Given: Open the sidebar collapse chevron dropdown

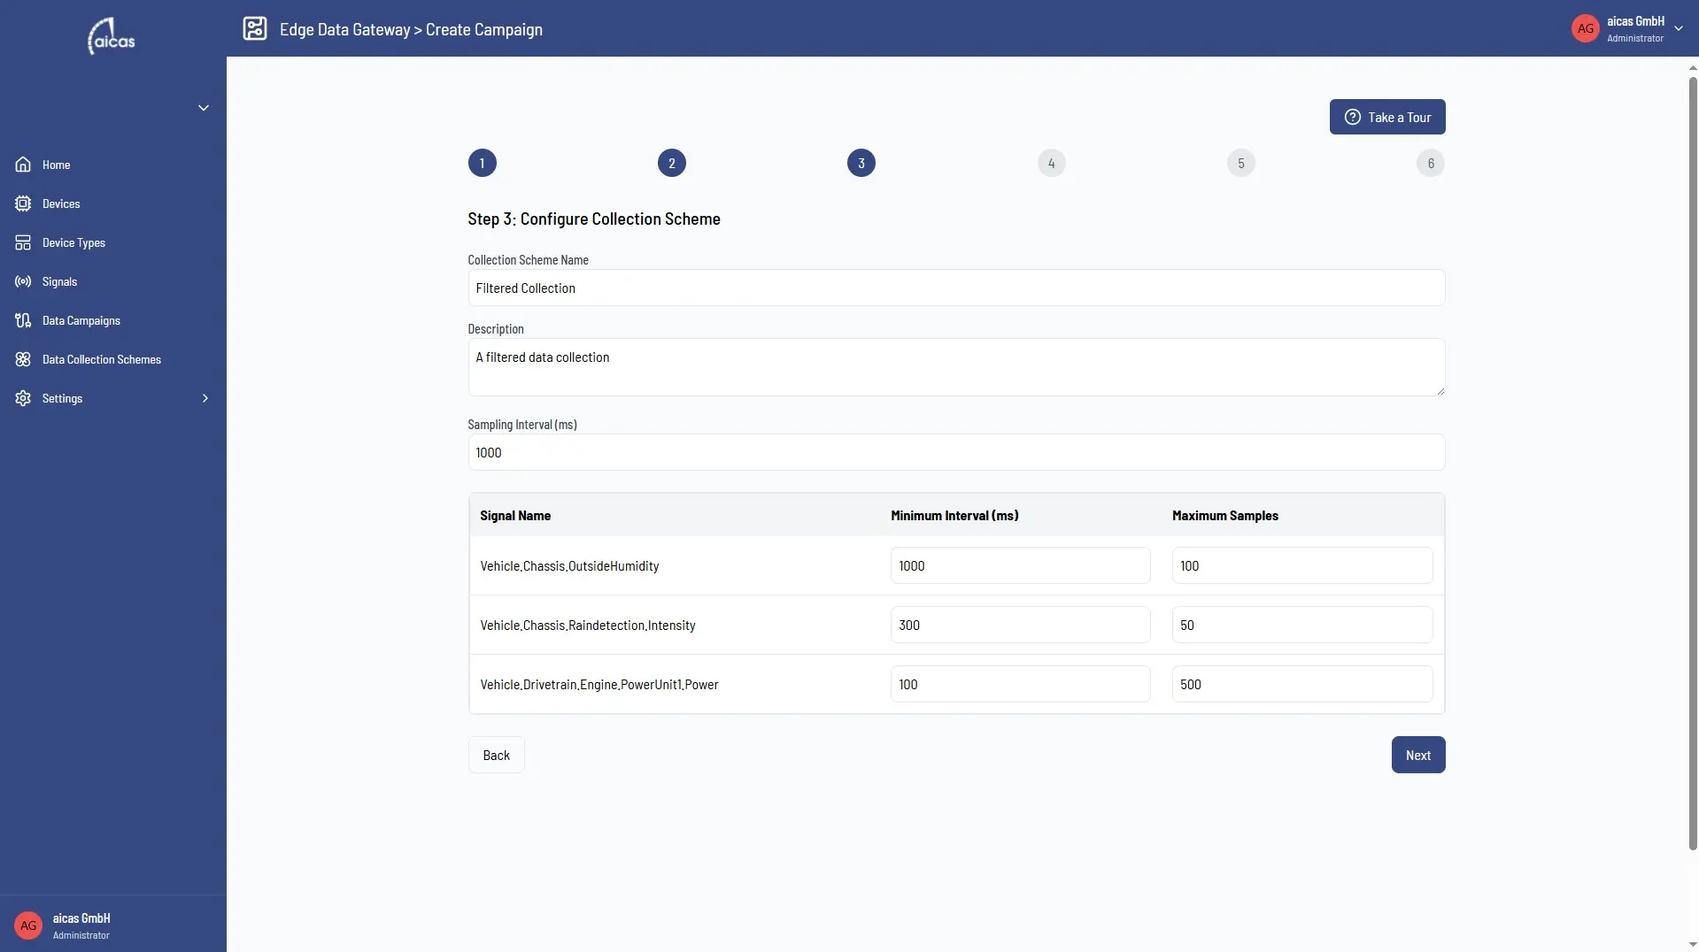Looking at the screenshot, I should 204,108.
